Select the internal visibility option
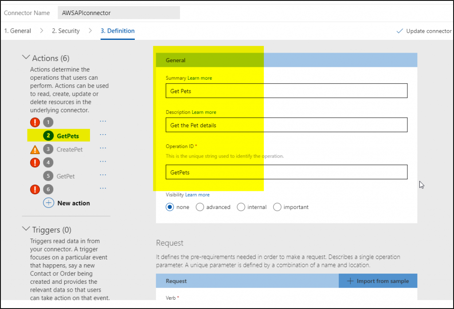454x309 pixels. click(x=241, y=207)
